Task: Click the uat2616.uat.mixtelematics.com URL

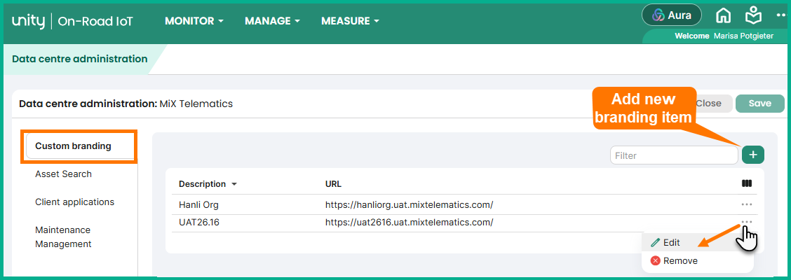Action: tap(409, 222)
